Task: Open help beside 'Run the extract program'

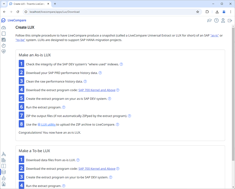Action: click(x=64, y=107)
